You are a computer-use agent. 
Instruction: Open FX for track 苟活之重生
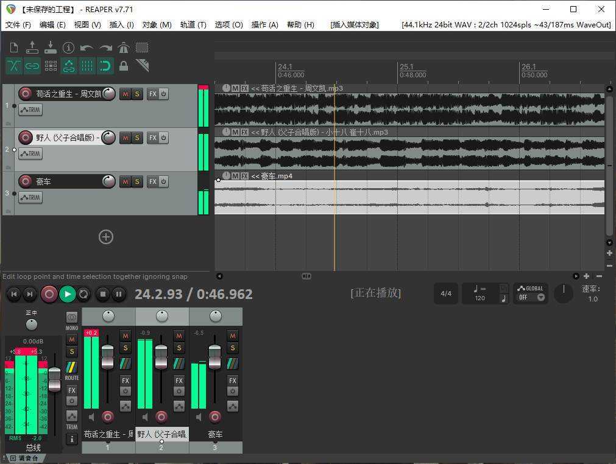coord(153,94)
